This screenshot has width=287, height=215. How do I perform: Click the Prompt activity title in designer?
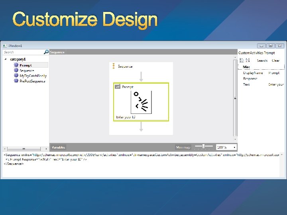point(128,87)
